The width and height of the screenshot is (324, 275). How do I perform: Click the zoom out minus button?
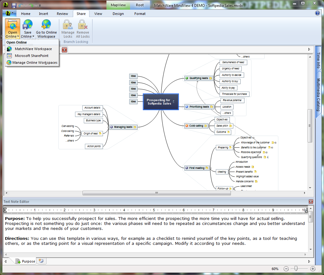pyautogui.click(x=286, y=269)
